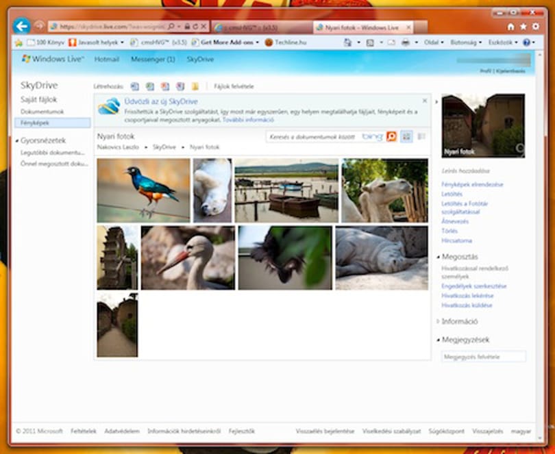Select Fényképek in the left sidebar
Screen dimensions: 555x454
pyautogui.click(x=52, y=123)
